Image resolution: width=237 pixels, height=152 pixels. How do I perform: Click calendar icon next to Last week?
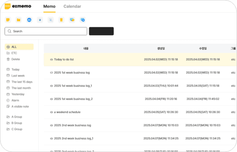click(8, 75)
